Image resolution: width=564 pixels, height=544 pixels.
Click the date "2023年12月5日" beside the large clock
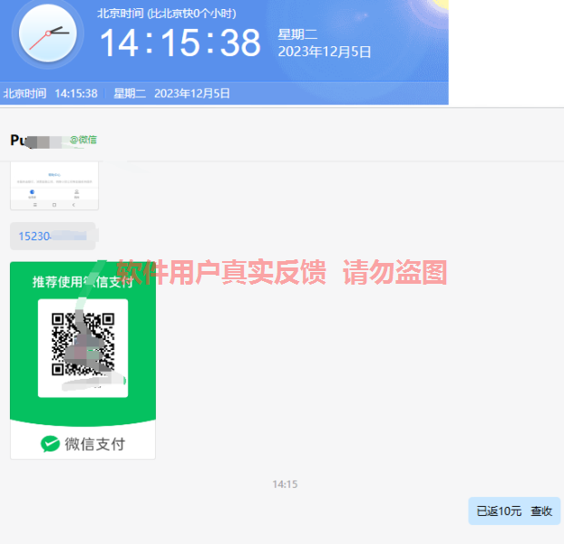click(x=325, y=52)
